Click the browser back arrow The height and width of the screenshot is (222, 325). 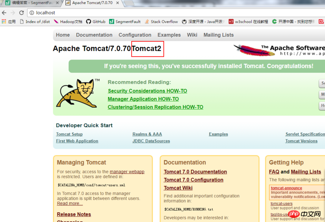(4, 13)
